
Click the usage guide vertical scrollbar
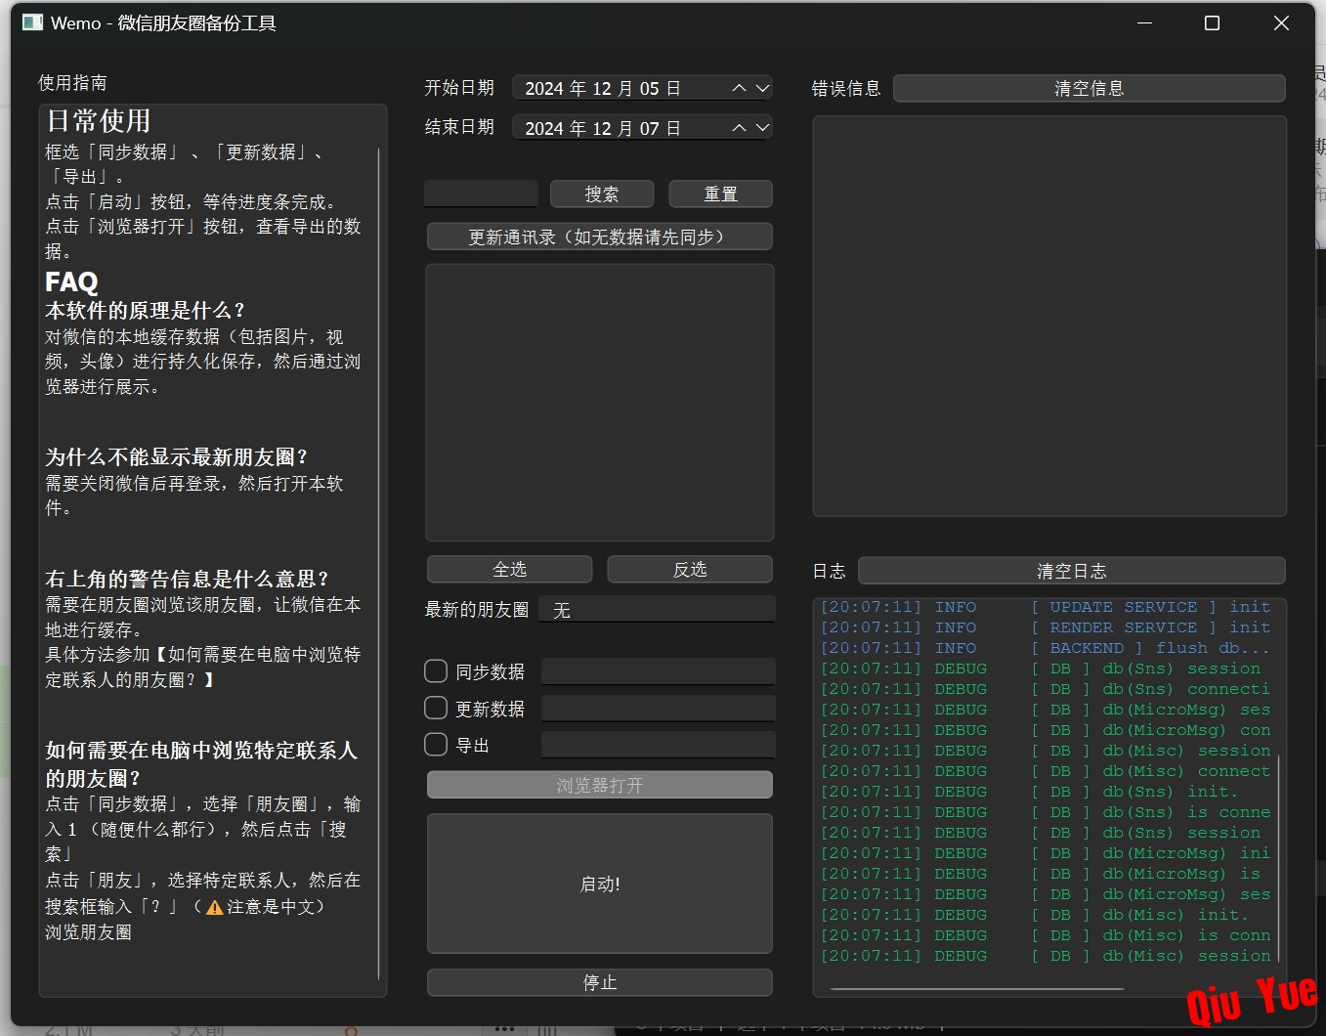(x=378, y=562)
